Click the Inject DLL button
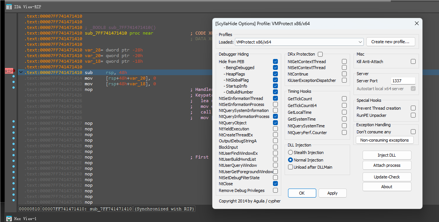This screenshot has width=439, height=222. tap(387, 155)
